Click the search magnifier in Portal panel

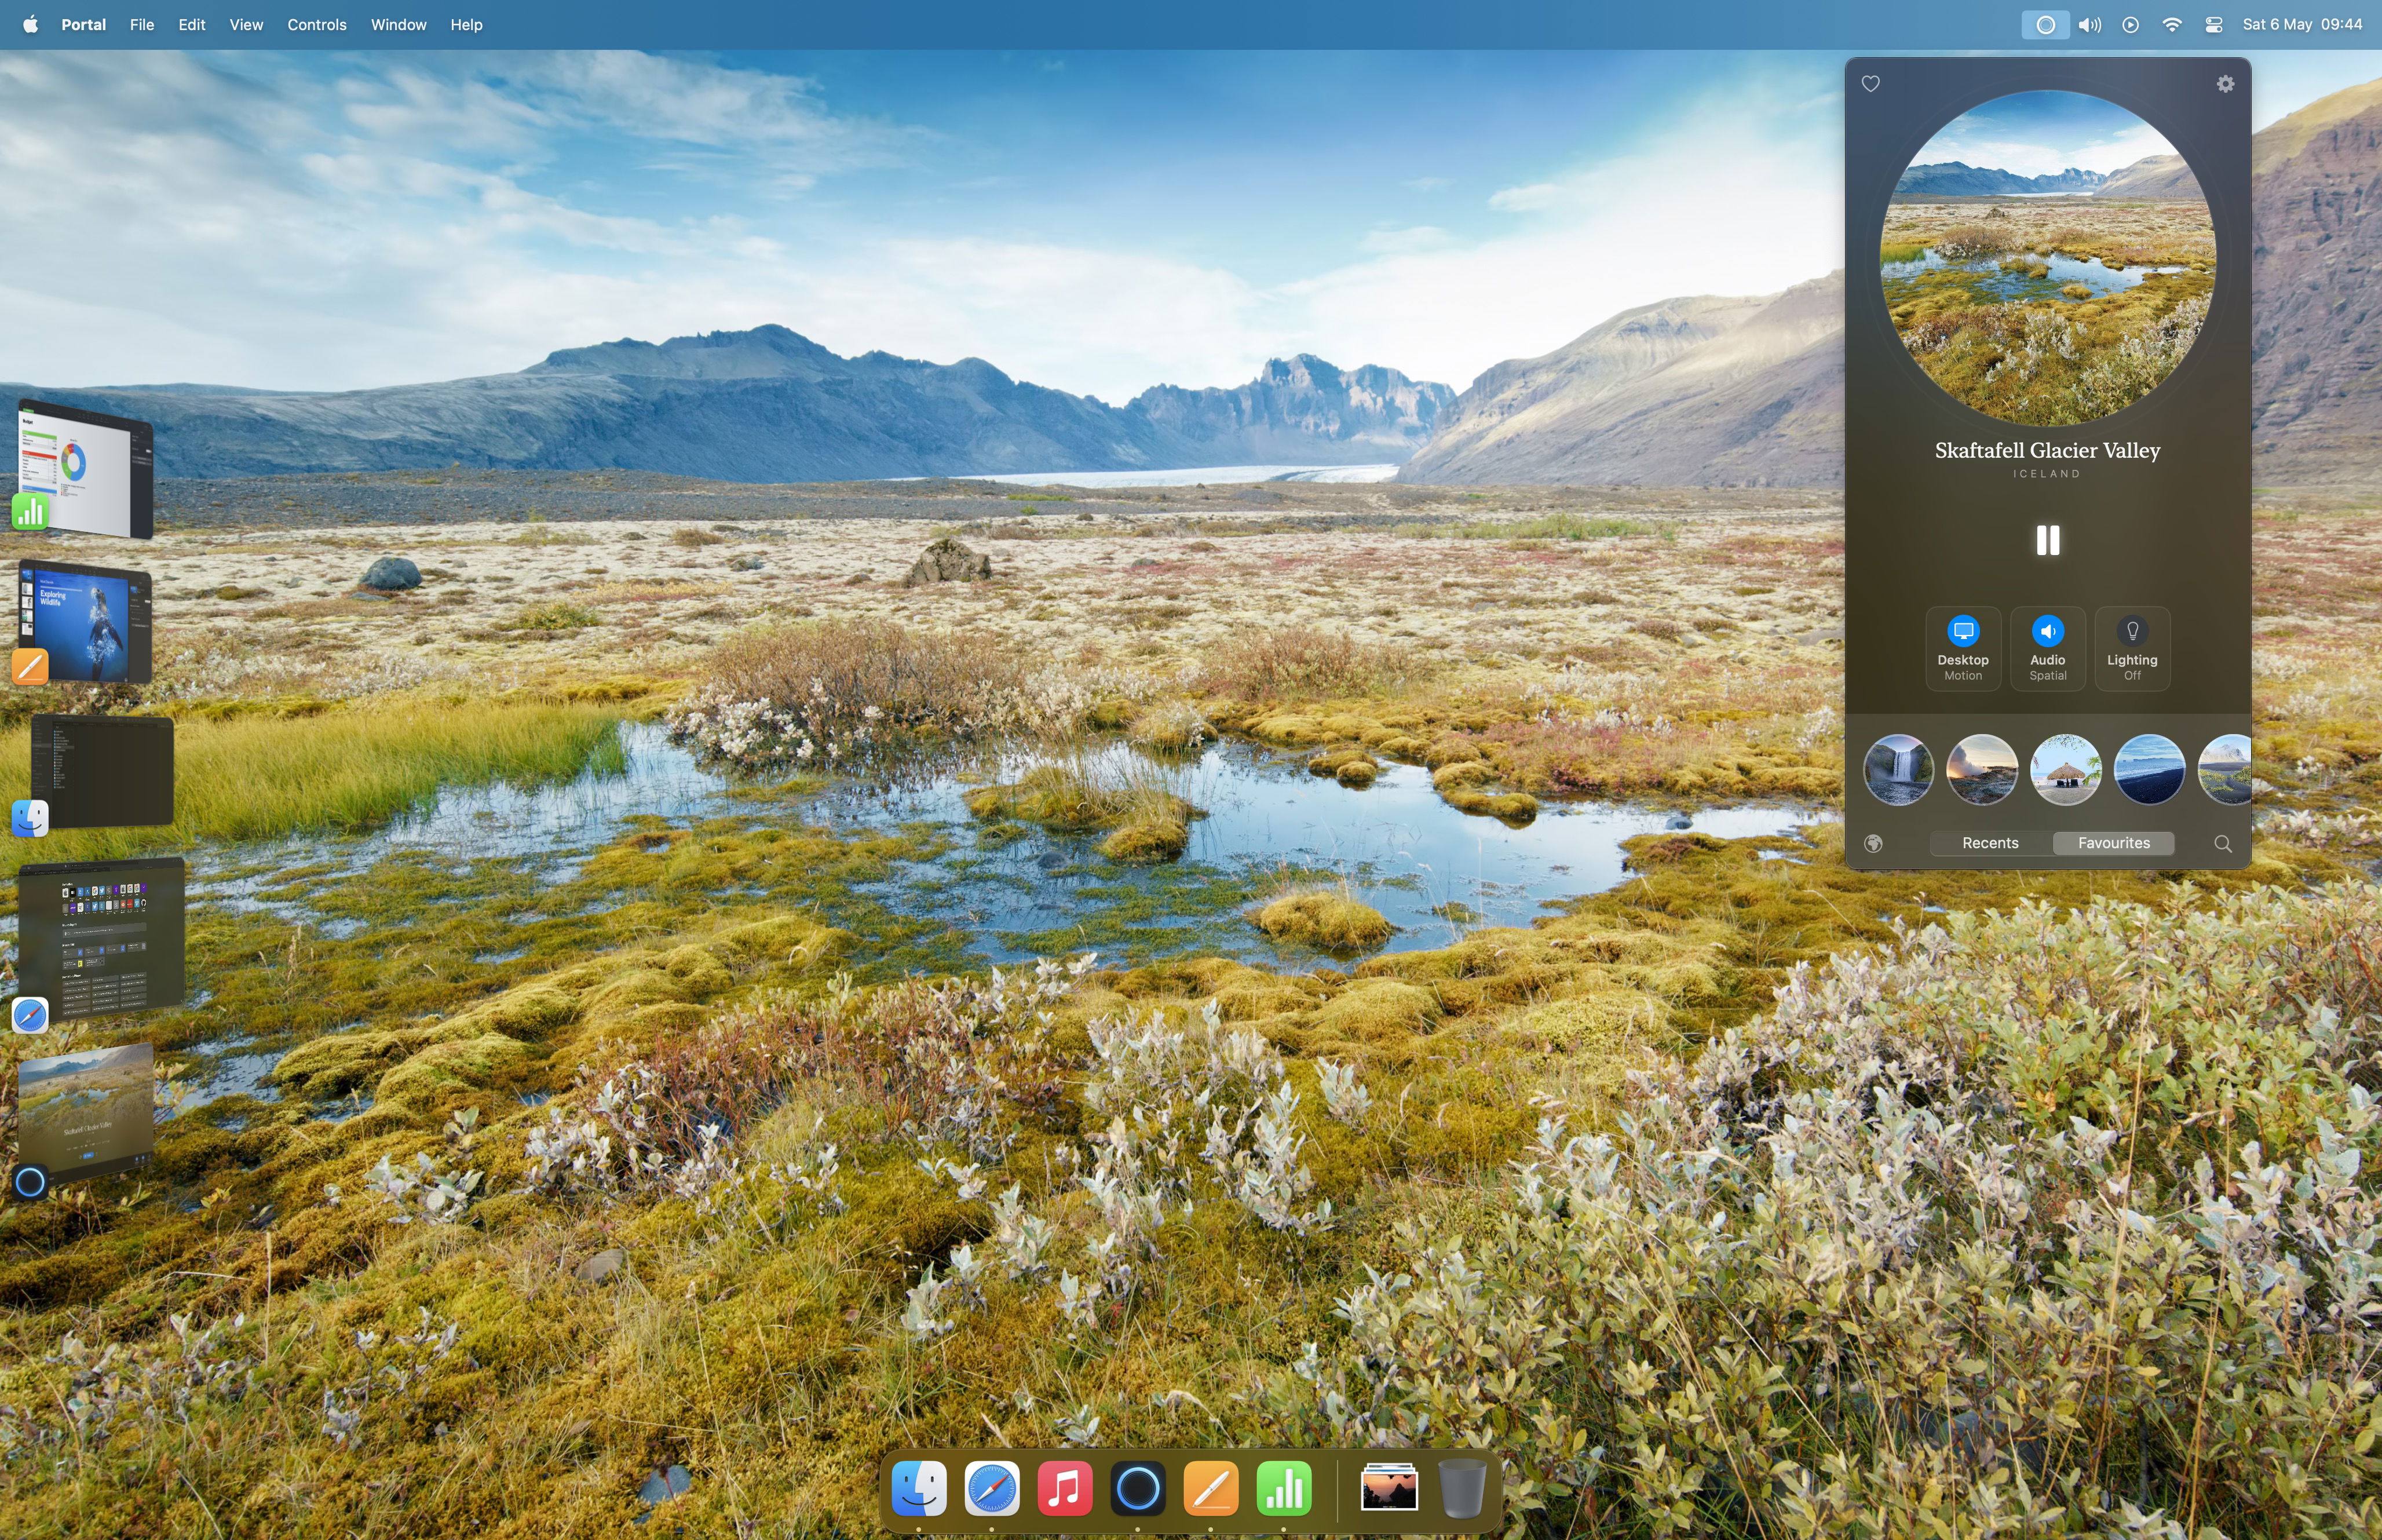pos(2222,843)
